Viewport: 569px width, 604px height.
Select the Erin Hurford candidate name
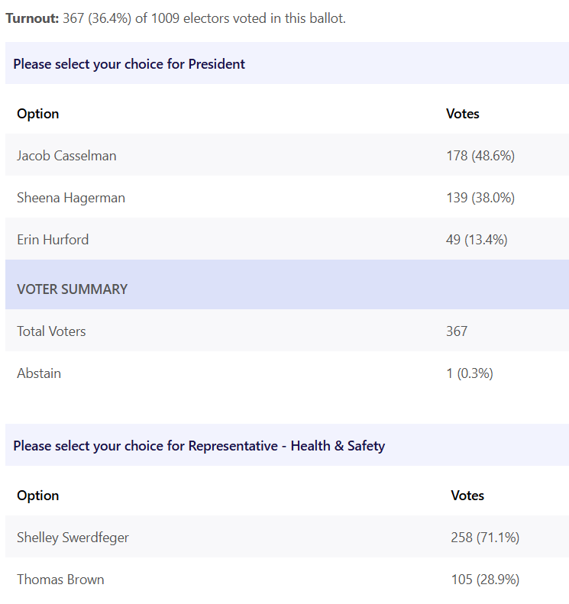click(53, 240)
